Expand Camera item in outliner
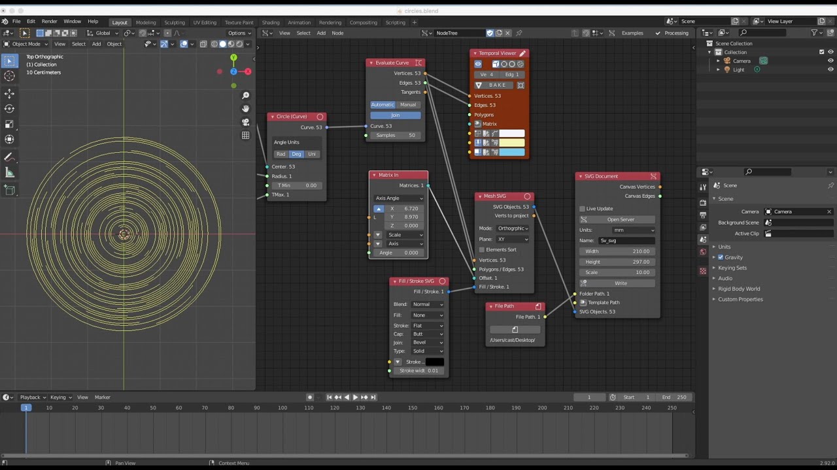This screenshot has width=837, height=470. click(x=718, y=61)
